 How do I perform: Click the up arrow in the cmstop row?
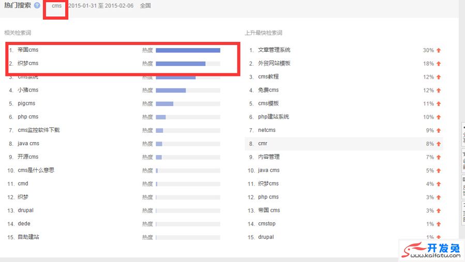439,224
